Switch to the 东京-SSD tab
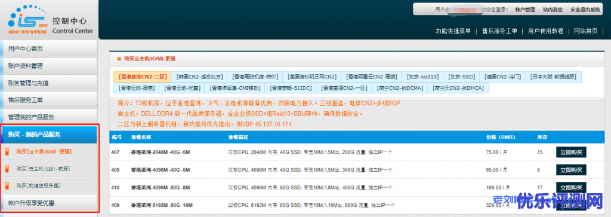 [461, 77]
